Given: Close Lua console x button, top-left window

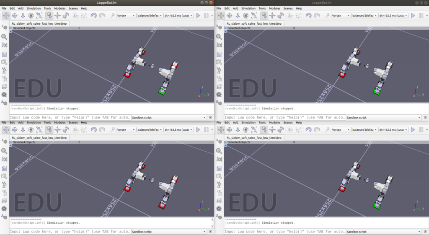Looking at the screenshot, I should click(x=210, y=117).
